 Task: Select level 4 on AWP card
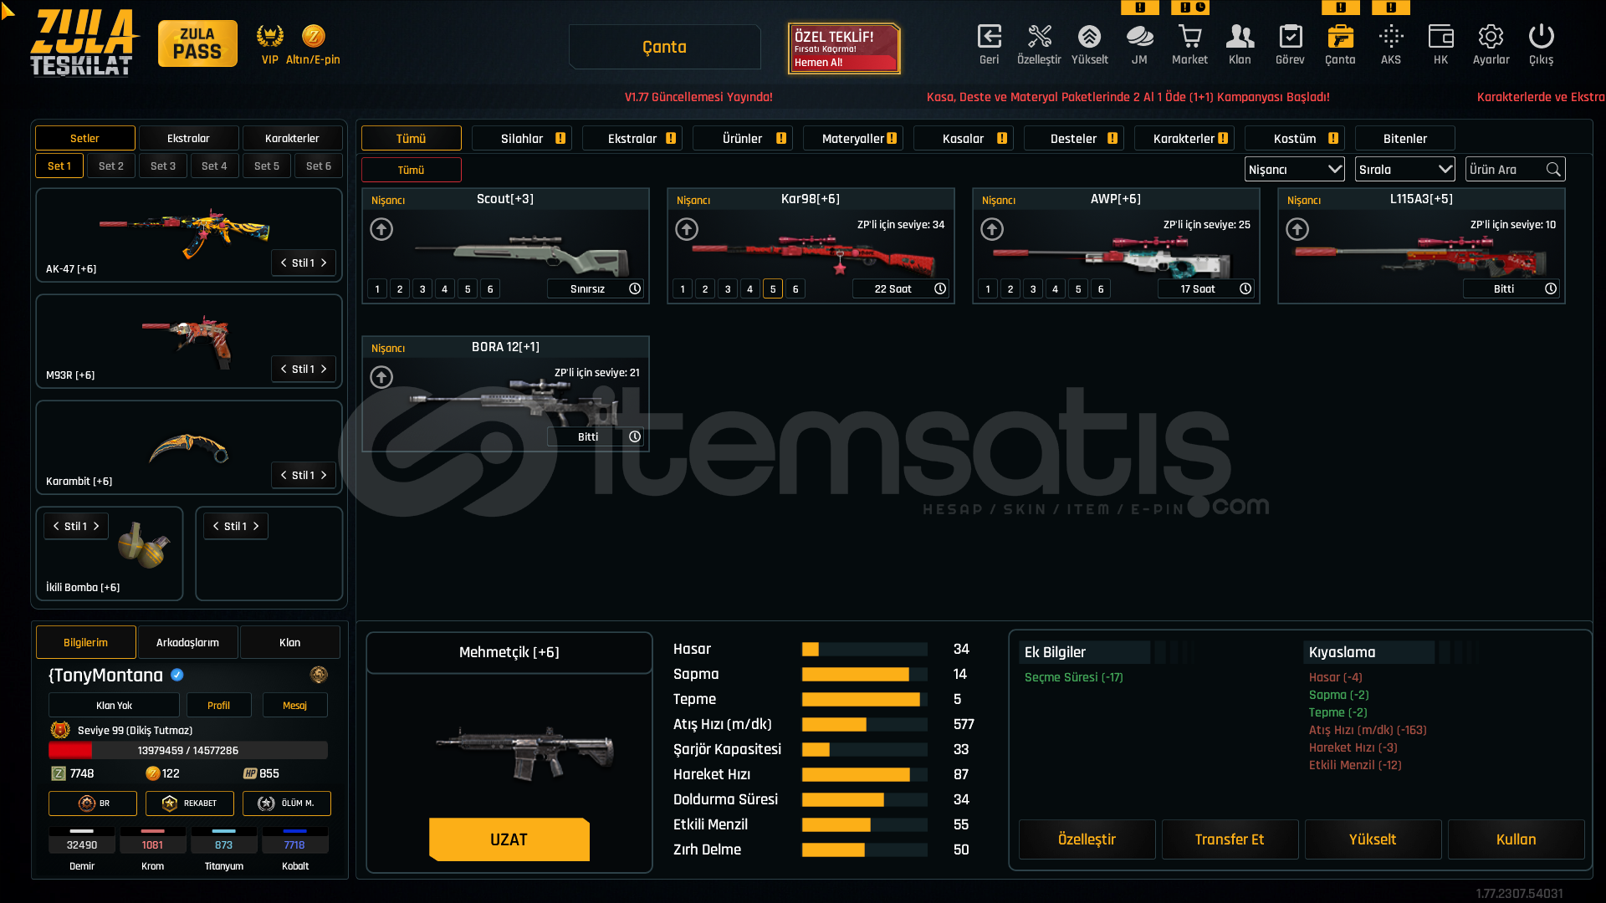tap(1056, 289)
